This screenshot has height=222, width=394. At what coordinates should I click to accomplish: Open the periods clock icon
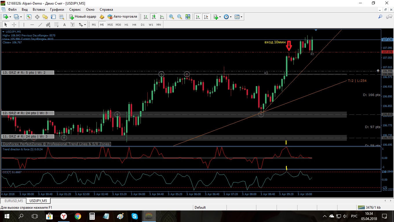click(x=226, y=17)
